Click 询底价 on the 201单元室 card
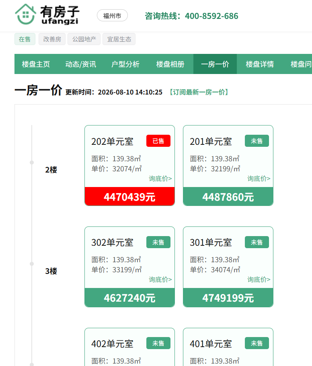This screenshot has height=366, width=312. 259,179
